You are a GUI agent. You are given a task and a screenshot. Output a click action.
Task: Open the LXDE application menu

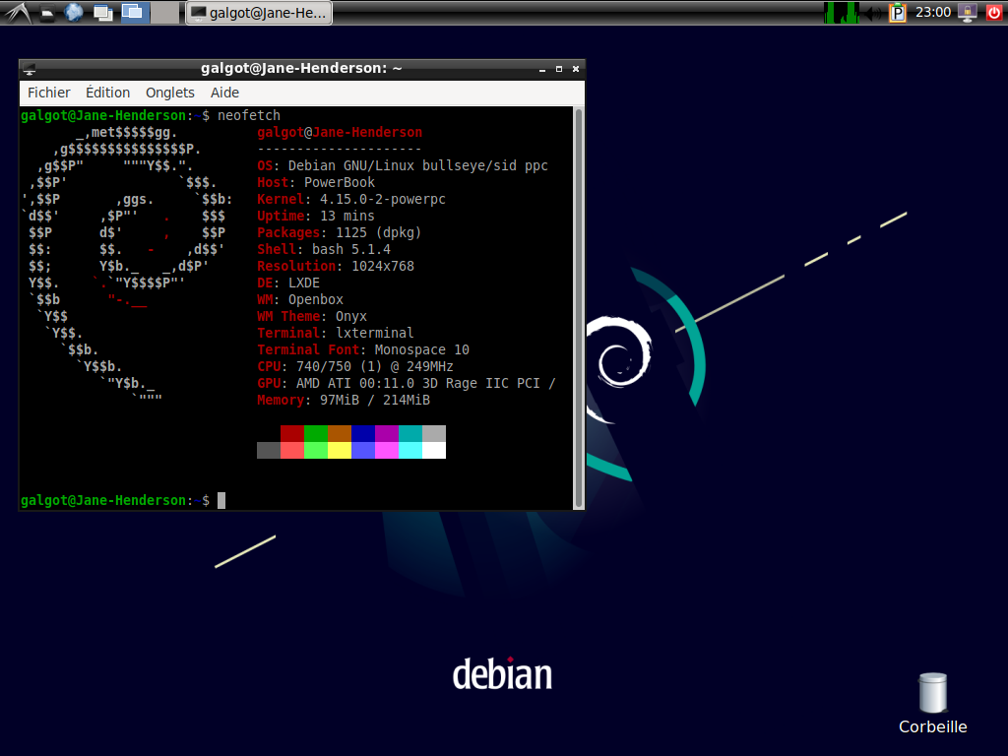tap(18, 12)
